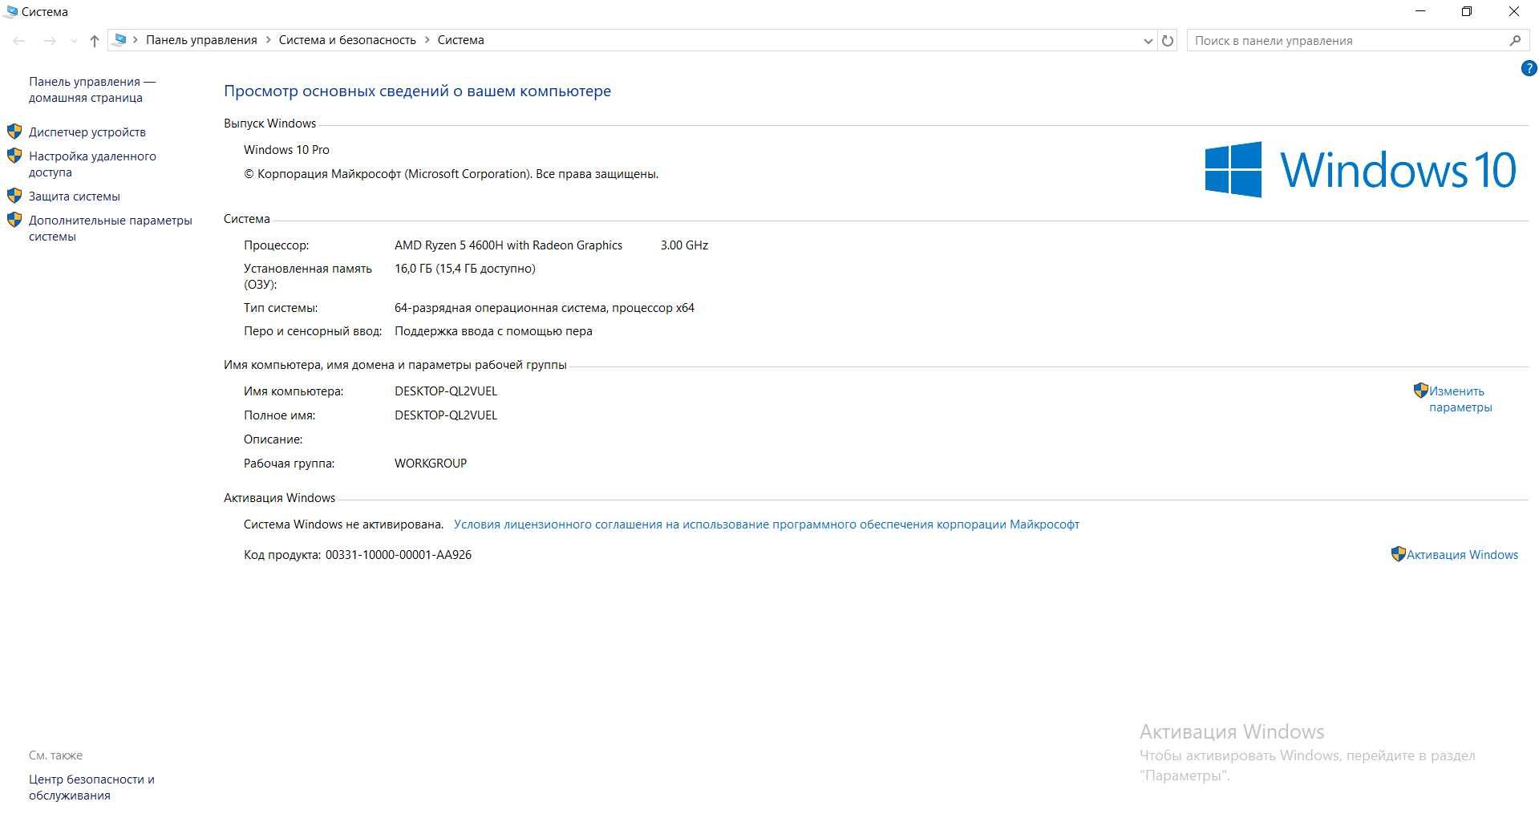Image resolution: width=1539 pixels, height=822 pixels.
Task: Click the computer icon in the address bar
Action: click(120, 39)
